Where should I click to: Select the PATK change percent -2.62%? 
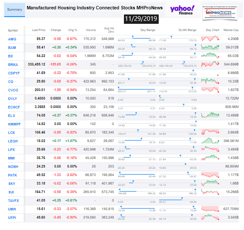pyautogui.click(x=72, y=175)
